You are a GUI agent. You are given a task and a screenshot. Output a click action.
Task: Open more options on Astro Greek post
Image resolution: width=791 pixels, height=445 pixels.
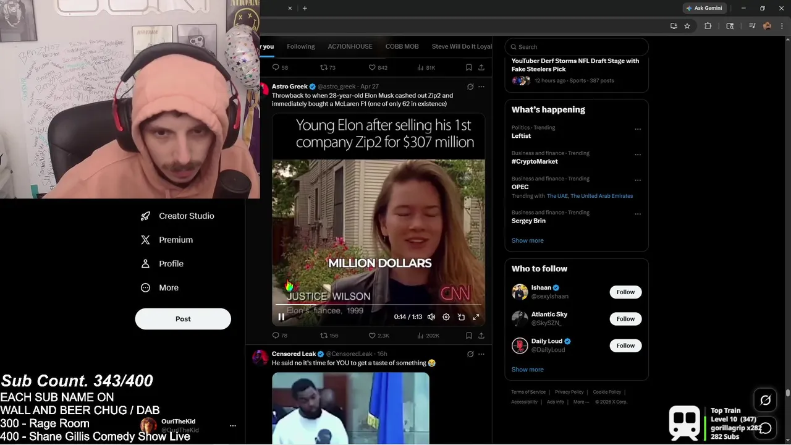(481, 87)
